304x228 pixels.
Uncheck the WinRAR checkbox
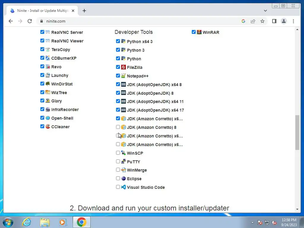pyautogui.click(x=194, y=32)
